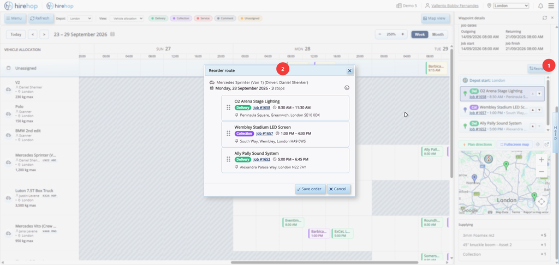
Task: Zoom out on the map with minus button
Action: [541, 172]
